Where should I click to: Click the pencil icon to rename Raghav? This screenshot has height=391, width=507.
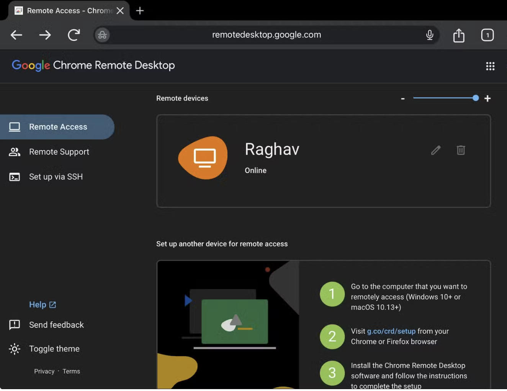pos(436,150)
